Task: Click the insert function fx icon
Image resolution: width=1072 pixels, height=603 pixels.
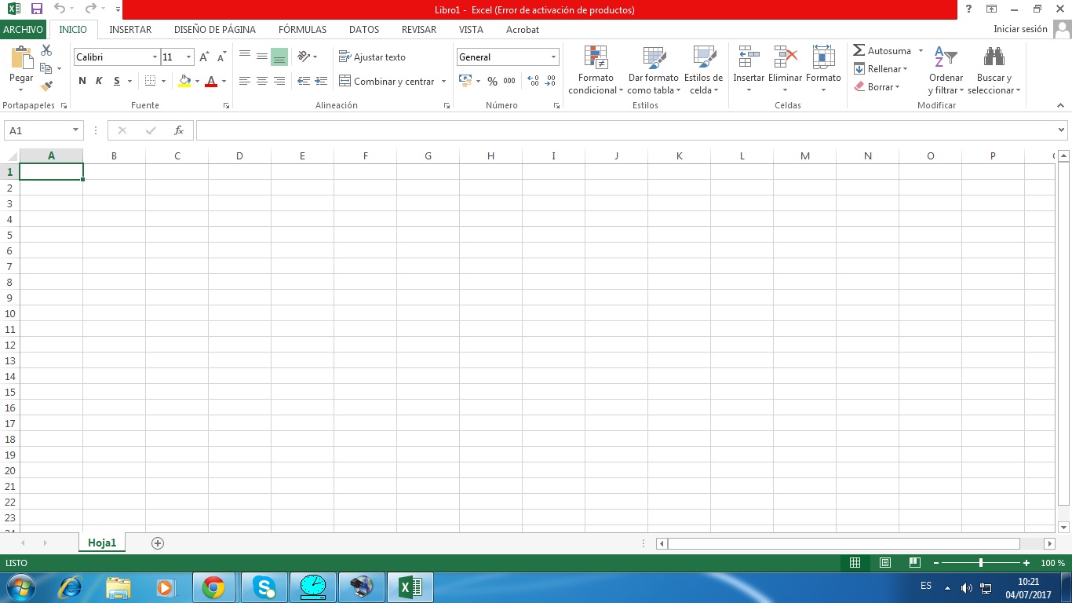Action: click(179, 130)
